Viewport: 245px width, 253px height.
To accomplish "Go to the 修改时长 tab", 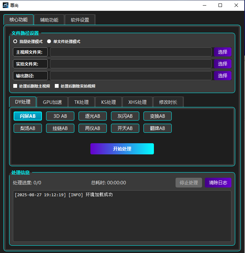I will (x=168, y=102).
